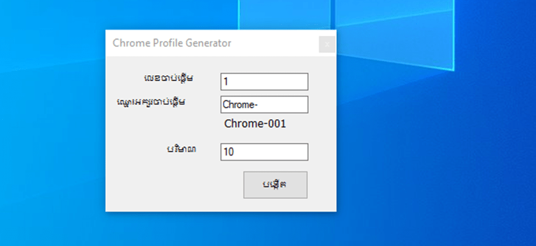Place cursor on the number 10 in quantity field
This screenshot has height=246, width=536.
coord(228,152)
